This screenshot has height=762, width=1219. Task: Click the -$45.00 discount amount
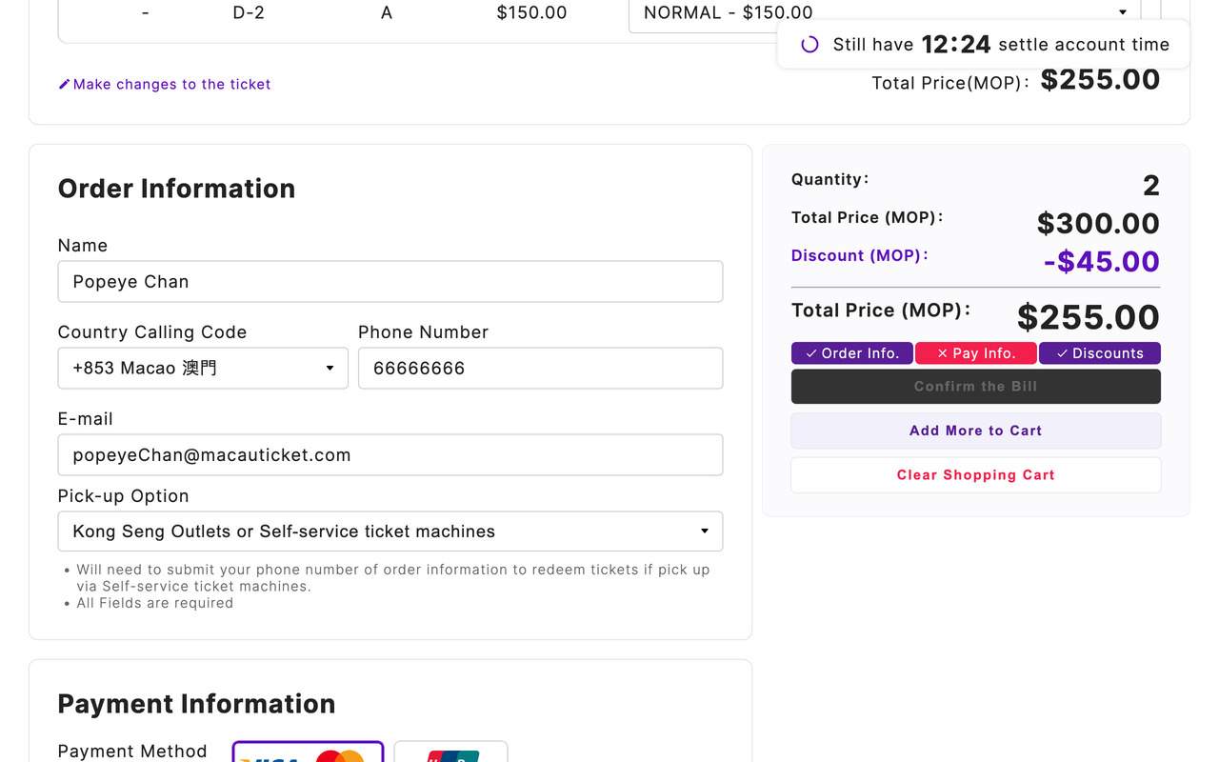coord(1102,262)
